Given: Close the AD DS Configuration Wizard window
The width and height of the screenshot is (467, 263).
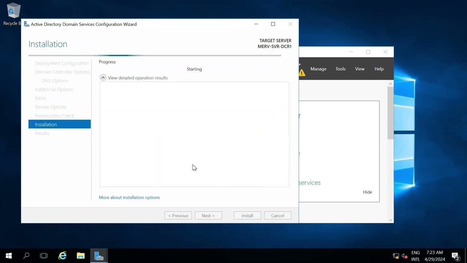Looking at the screenshot, I should click(x=290, y=24).
